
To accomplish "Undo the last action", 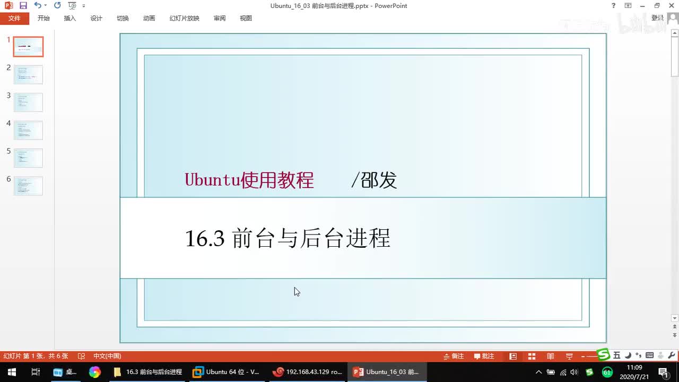I will pos(37,5).
